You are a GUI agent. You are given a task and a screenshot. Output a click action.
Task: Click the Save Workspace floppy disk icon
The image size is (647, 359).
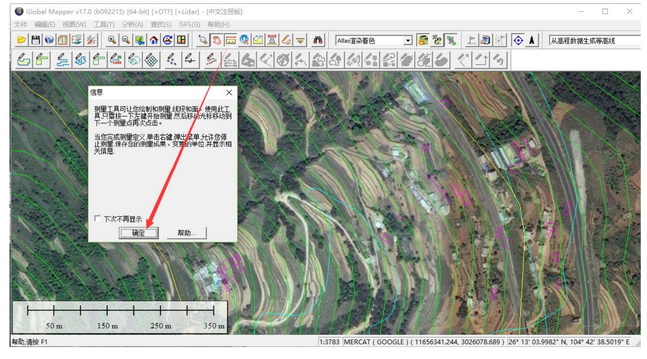click(35, 40)
